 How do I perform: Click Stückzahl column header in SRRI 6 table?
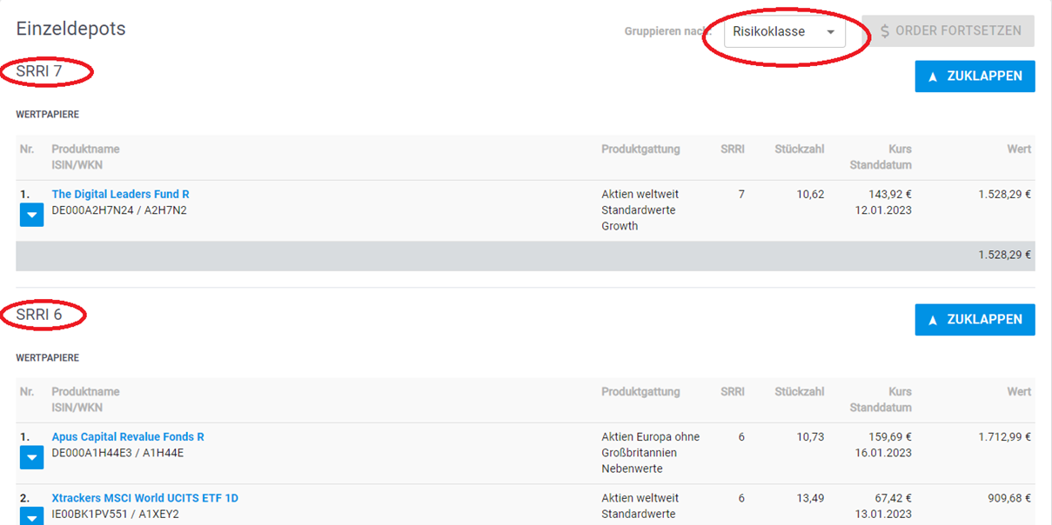799,392
